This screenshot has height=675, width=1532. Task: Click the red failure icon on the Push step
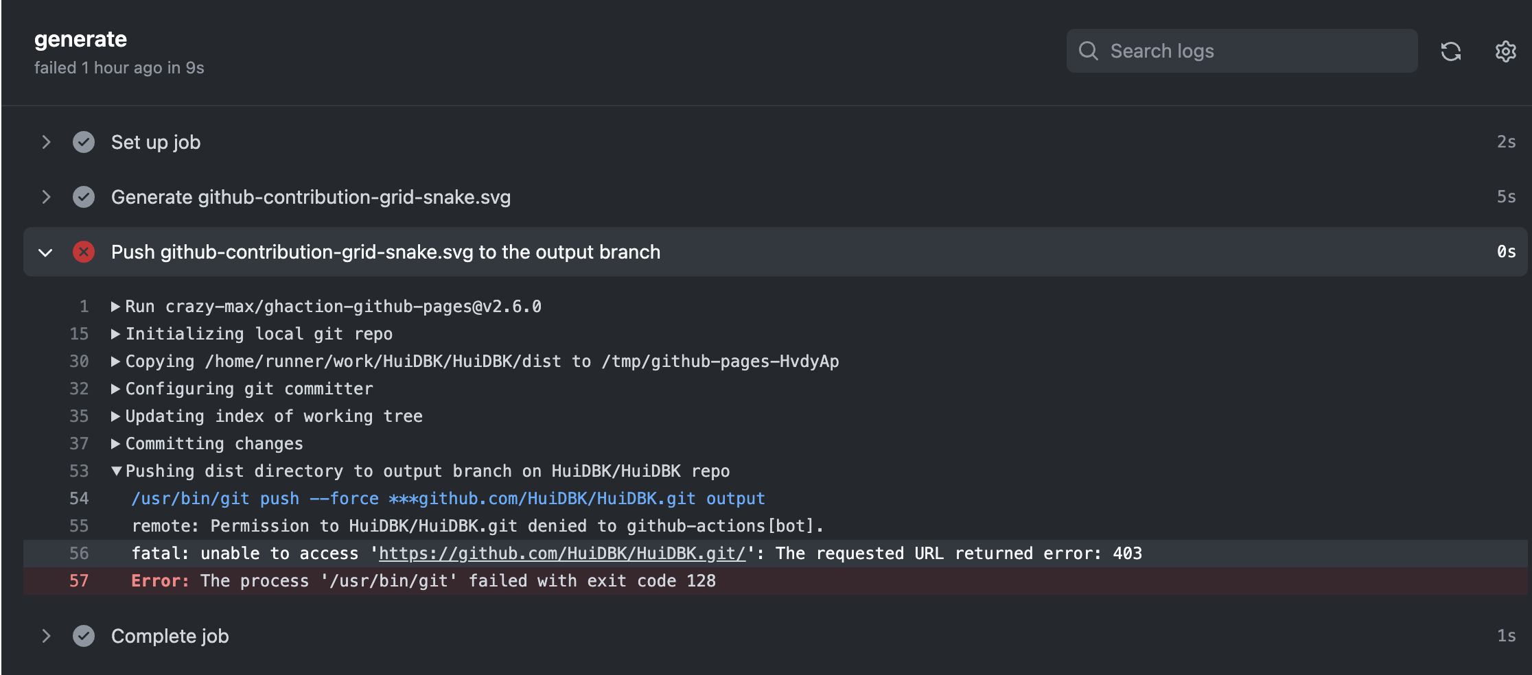pos(84,252)
